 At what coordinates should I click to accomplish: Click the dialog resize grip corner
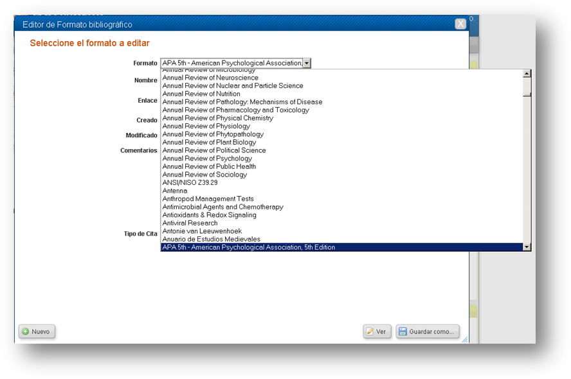coord(465,340)
